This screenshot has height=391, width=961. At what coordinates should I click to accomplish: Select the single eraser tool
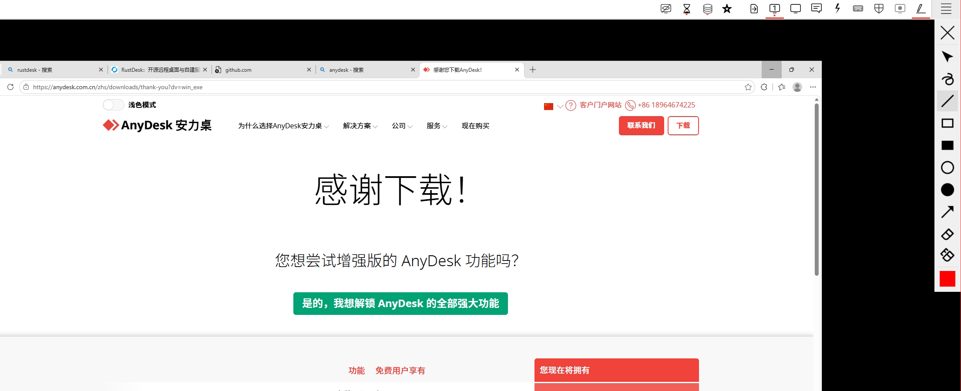(x=947, y=234)
